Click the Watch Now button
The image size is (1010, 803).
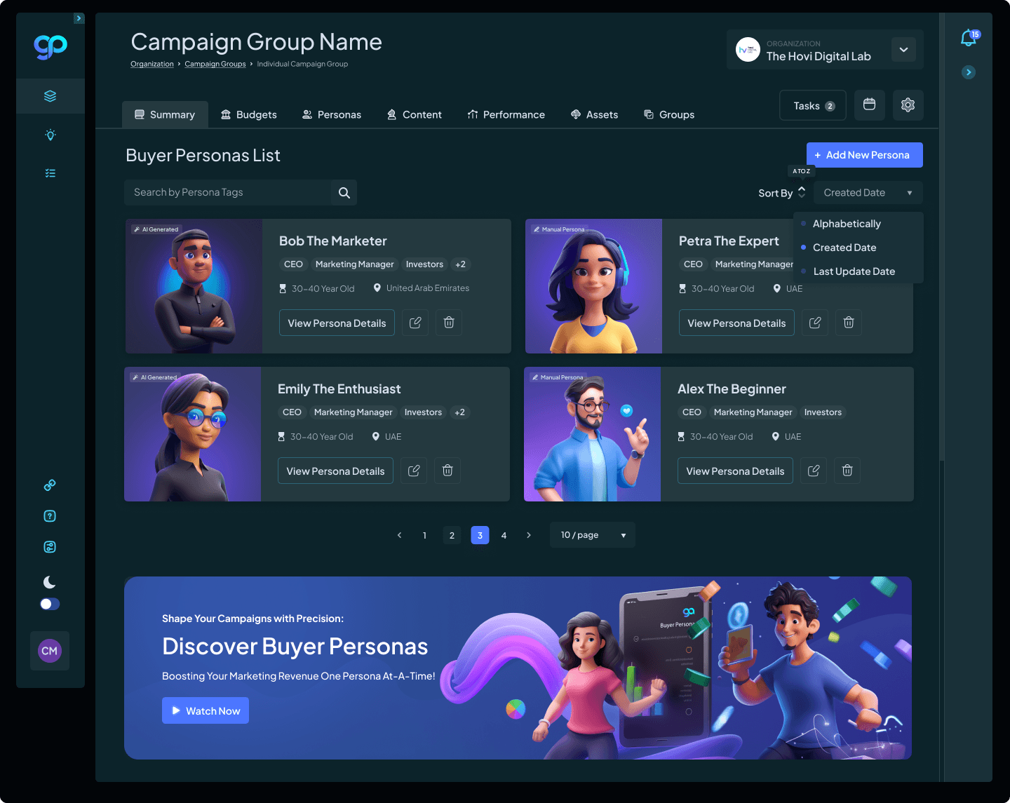coord(206,710)
